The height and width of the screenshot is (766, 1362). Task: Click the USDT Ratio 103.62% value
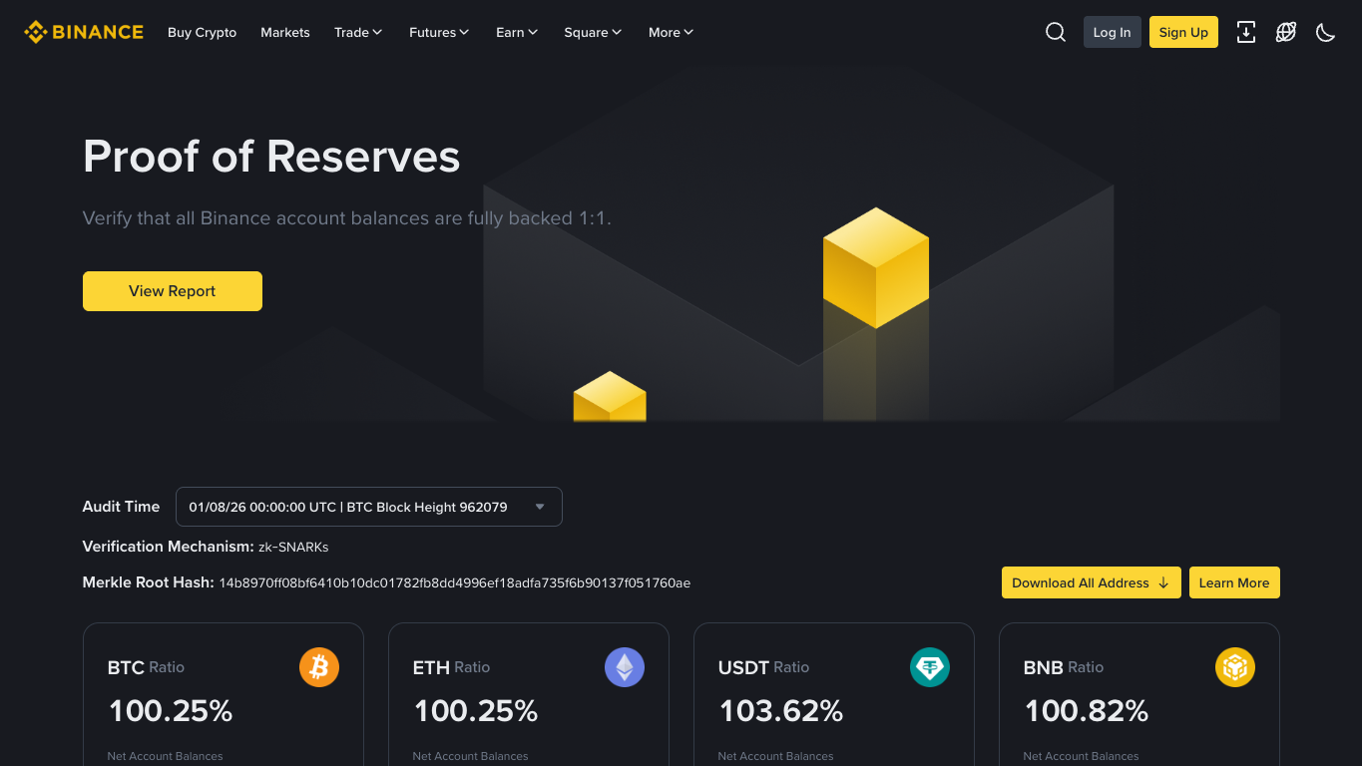point(781,711)
